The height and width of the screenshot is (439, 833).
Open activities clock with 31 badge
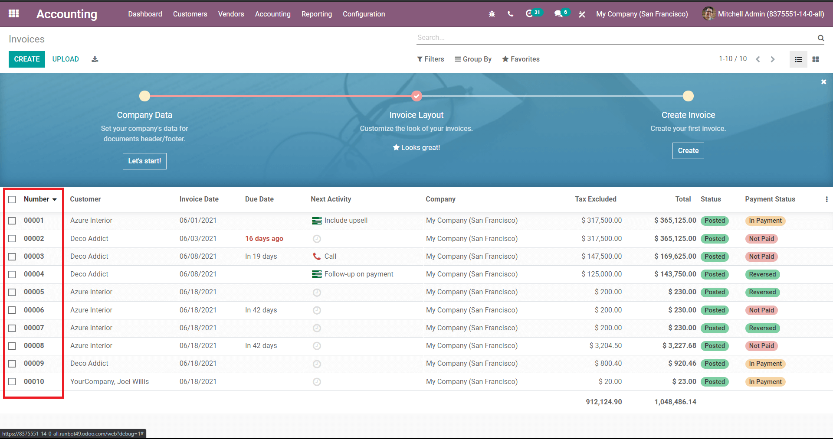click(x=533, y=13)
